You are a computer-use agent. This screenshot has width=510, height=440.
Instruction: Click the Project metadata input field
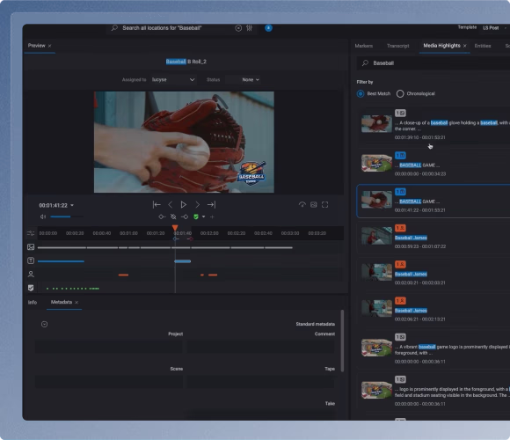point(109,347)
